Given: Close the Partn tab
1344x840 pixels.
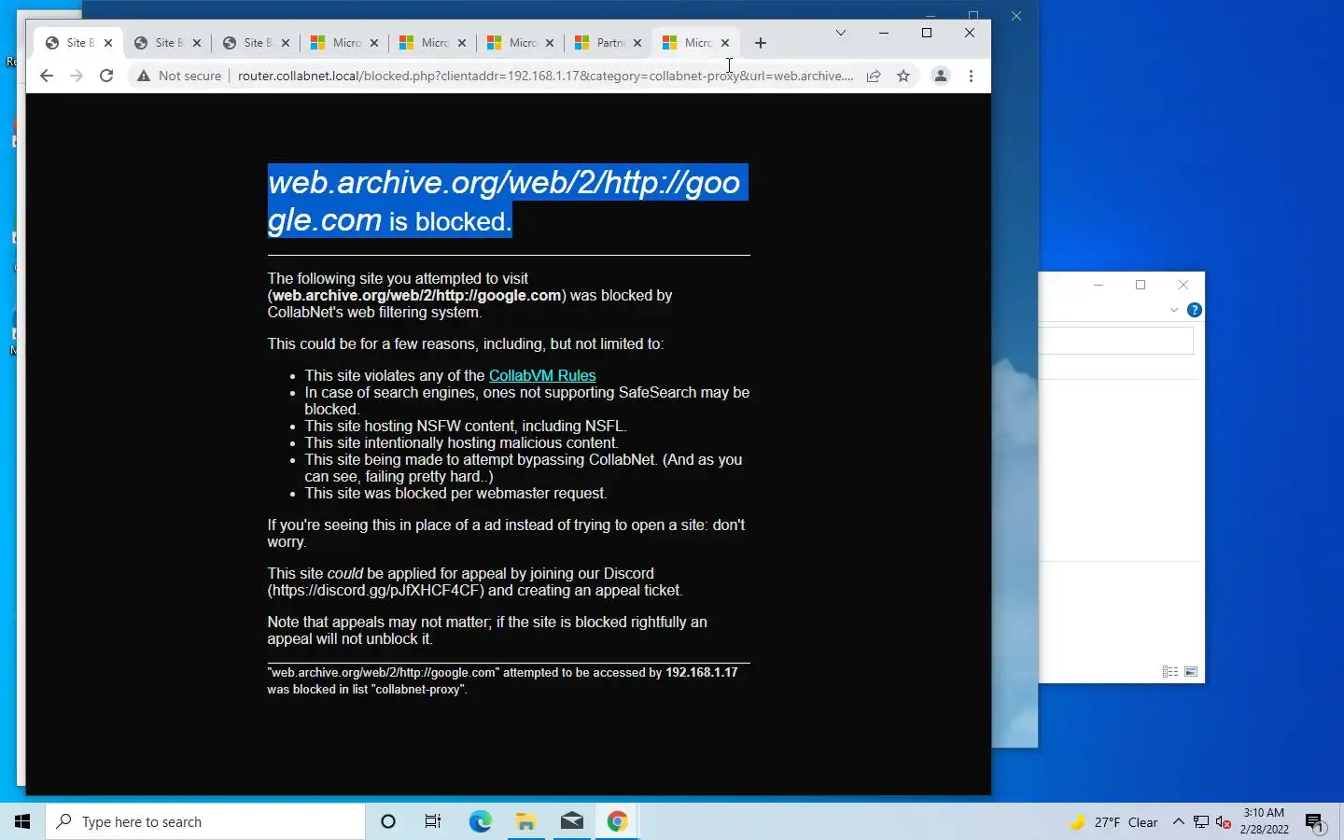Looking at the screenshot, I should click(637, 43).
